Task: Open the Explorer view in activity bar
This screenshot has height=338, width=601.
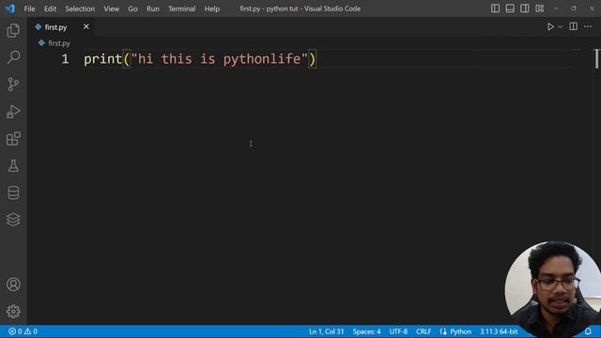Action: [x=13, y=30]
